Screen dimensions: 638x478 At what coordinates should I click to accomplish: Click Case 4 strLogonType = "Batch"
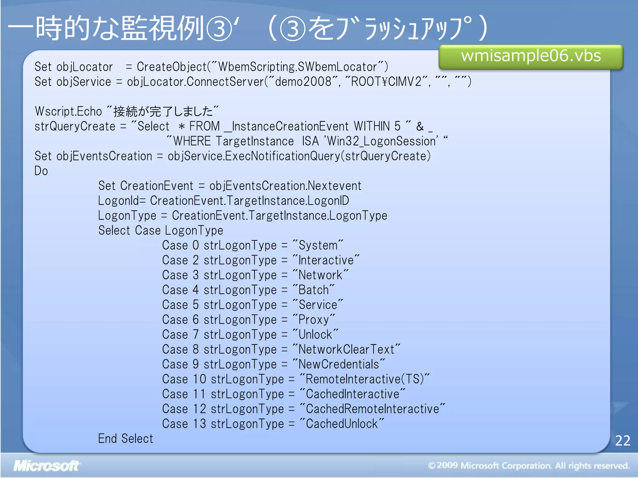click(x=248, y=290)
